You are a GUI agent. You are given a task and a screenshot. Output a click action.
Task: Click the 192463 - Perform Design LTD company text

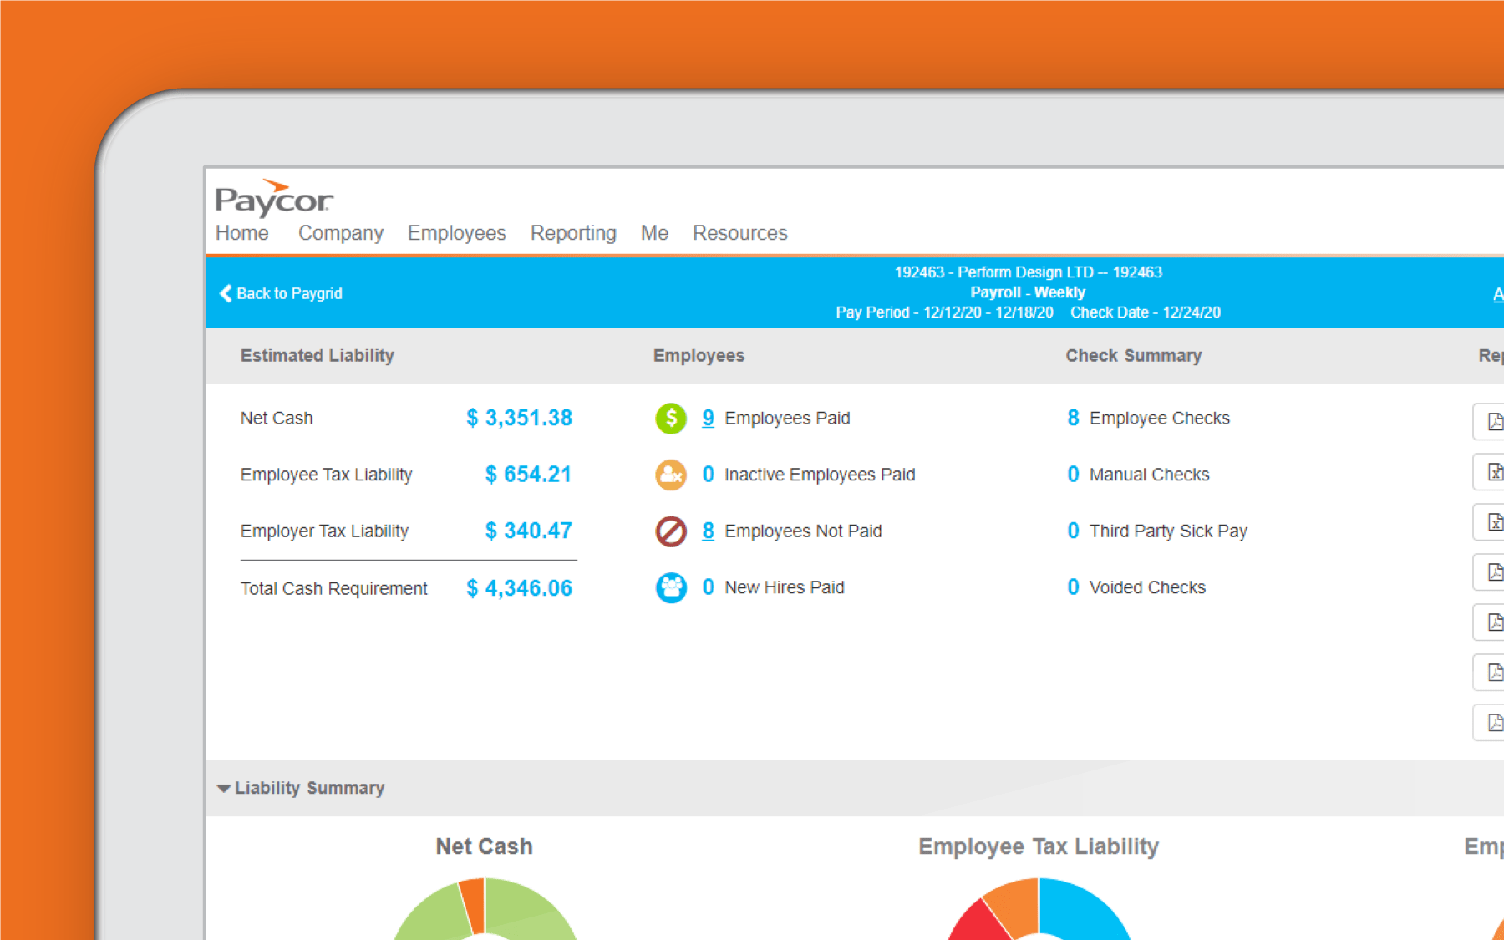coord(1029,272)
